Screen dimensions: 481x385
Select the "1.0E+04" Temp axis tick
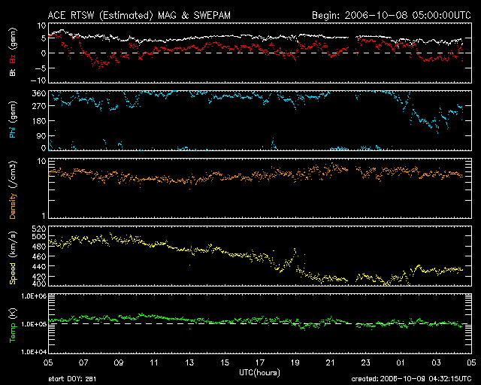click(x=34, y=352)
